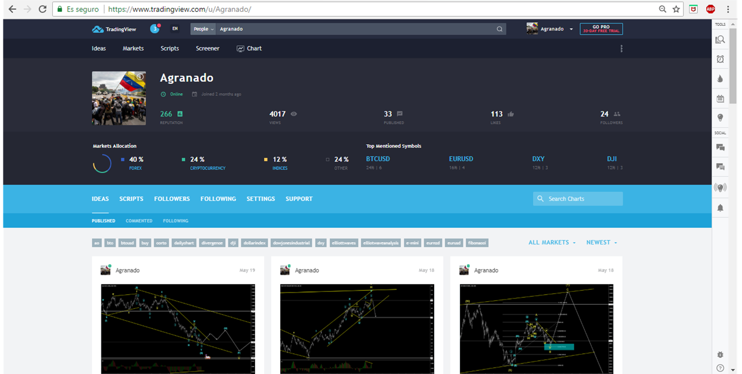Image resolution: width=742 pixels, height=374 pixels.
Task: Click the likes thumbs-up icon beside 113
Action: 511,114
